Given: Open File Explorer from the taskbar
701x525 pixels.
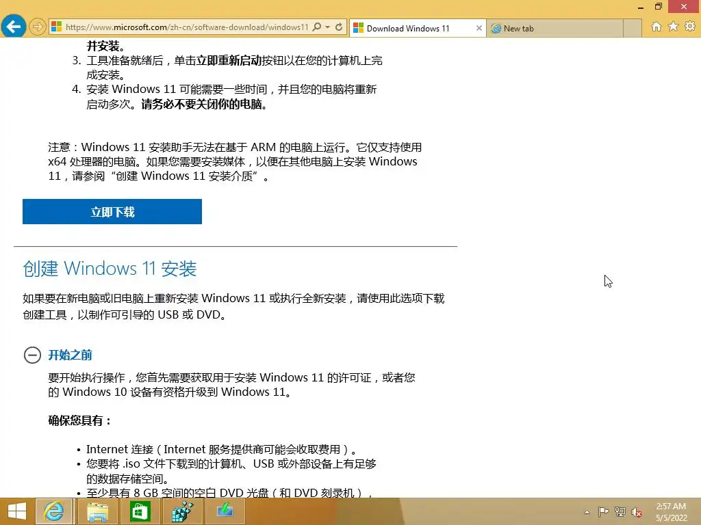Looking at the screenshot, I should (x=97, y=511).
